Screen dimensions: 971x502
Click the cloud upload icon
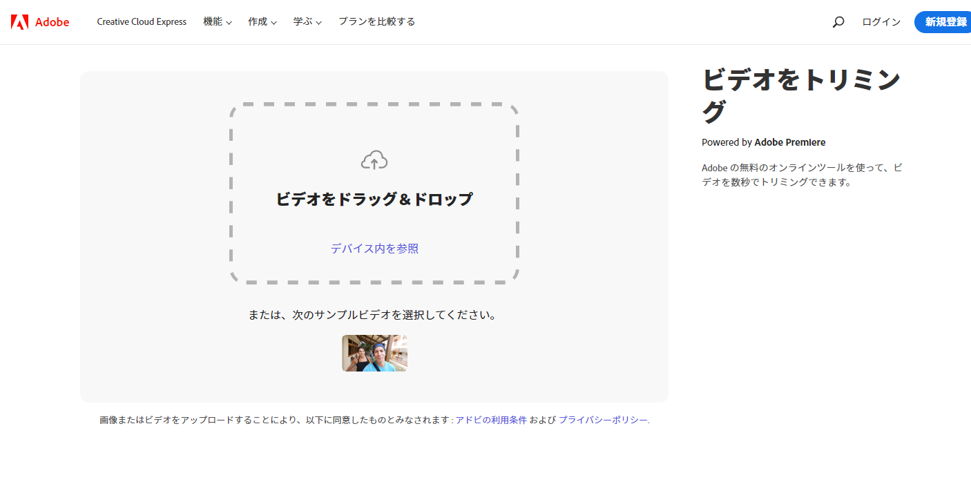[x=374, y=160]
